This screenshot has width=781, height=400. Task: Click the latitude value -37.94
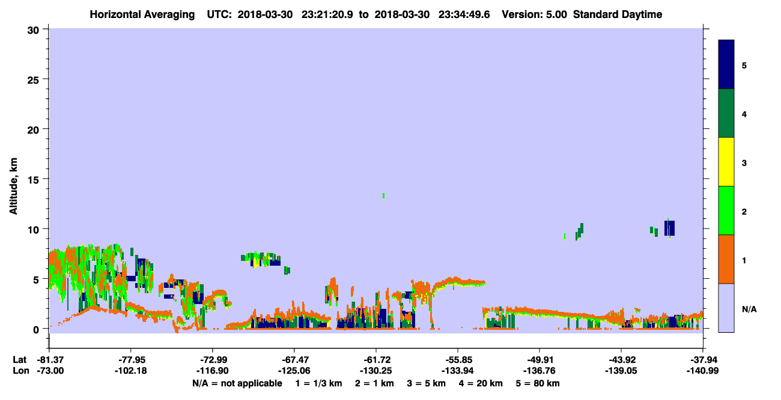point(703,360)
